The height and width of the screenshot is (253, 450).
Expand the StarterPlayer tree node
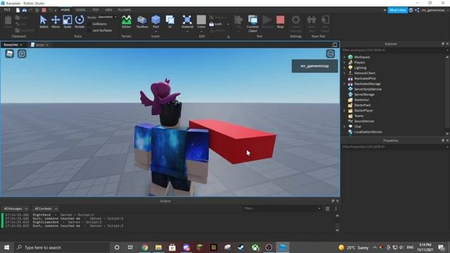[x=344, y=110]
